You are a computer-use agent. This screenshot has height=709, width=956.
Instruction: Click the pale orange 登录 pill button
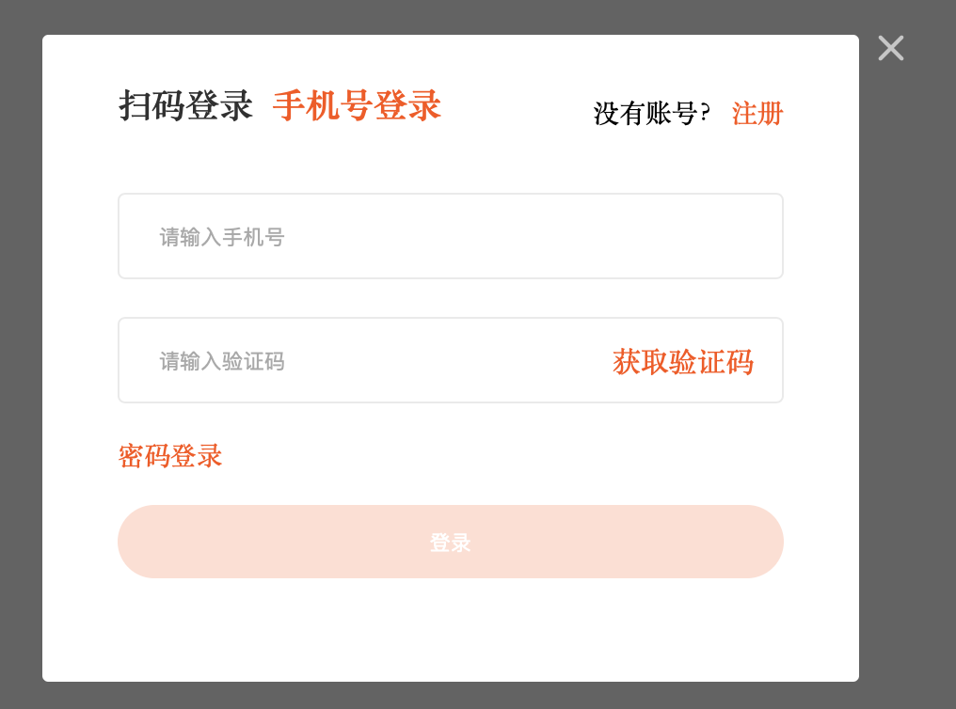(x=451, y=542)
